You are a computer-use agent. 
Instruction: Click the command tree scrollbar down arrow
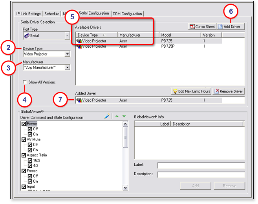(125, 188)
